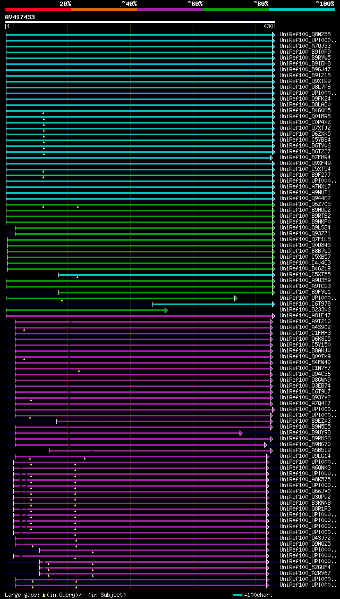Select the UniRef100_A9NUT1 label
This screenshot has height=599, width=340.
305,193
